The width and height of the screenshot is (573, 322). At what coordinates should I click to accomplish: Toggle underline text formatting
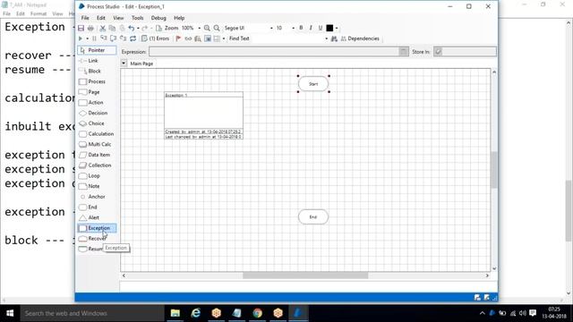tap(321, 28)
